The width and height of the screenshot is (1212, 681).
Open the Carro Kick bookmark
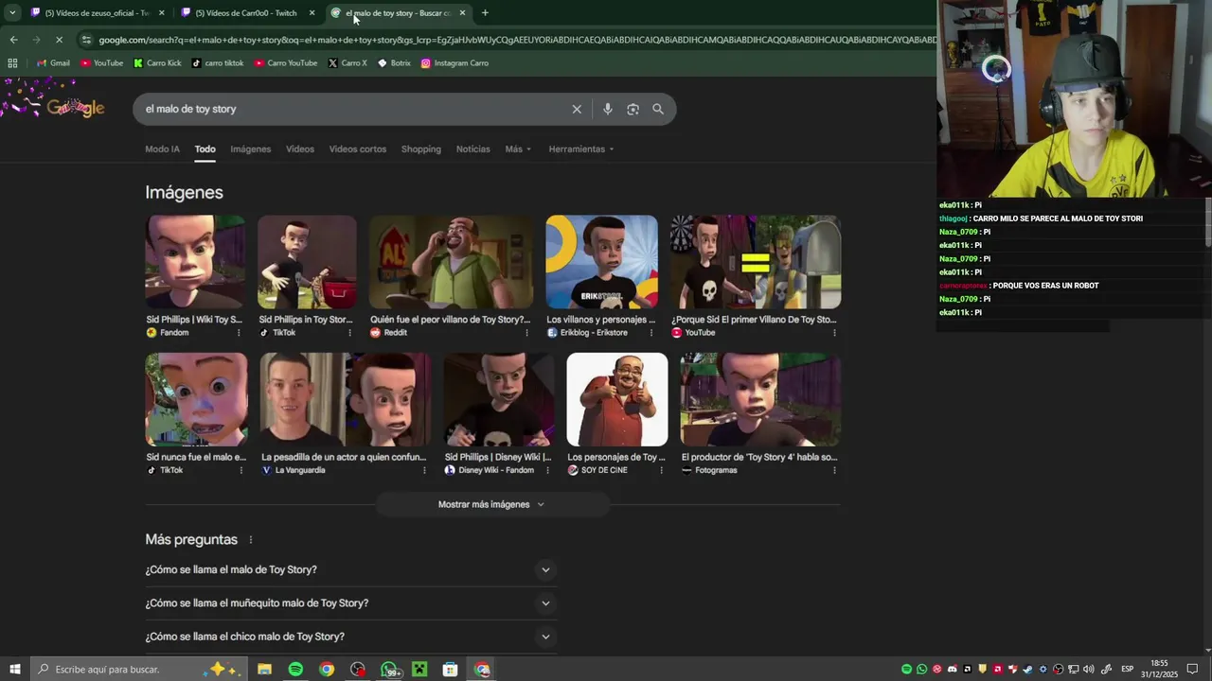(157, 63)
